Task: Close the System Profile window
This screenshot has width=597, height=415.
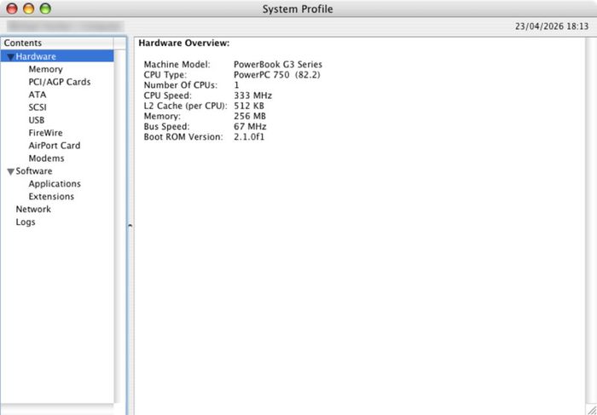Action: [12, 9]
